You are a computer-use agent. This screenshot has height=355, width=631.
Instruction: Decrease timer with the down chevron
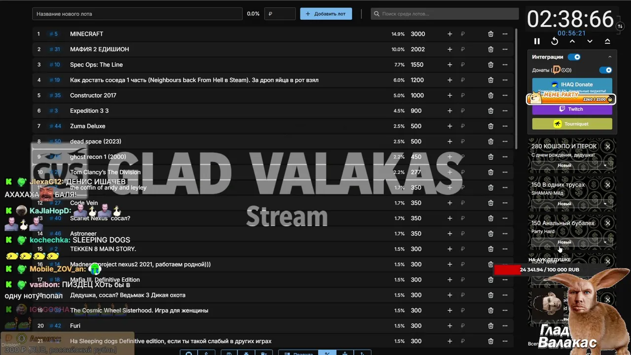(590, 41)
